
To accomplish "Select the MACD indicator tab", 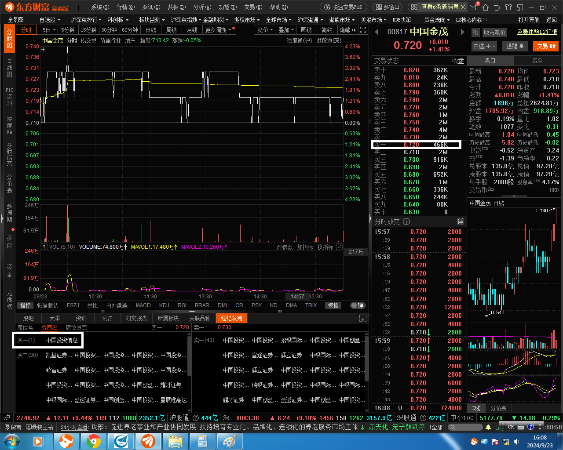I will point(143,305).
